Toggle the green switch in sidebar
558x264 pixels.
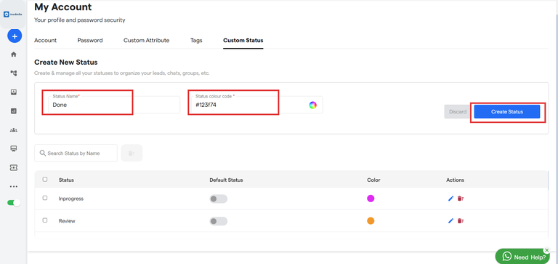(x=14, y=203)
